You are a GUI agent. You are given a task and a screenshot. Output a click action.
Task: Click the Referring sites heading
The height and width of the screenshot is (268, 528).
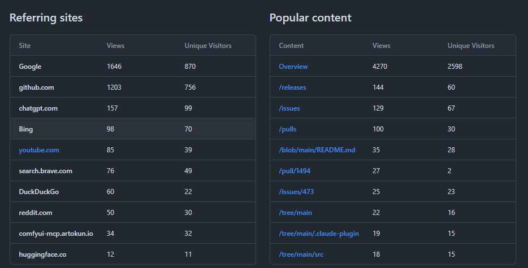[x=46, y=17]
